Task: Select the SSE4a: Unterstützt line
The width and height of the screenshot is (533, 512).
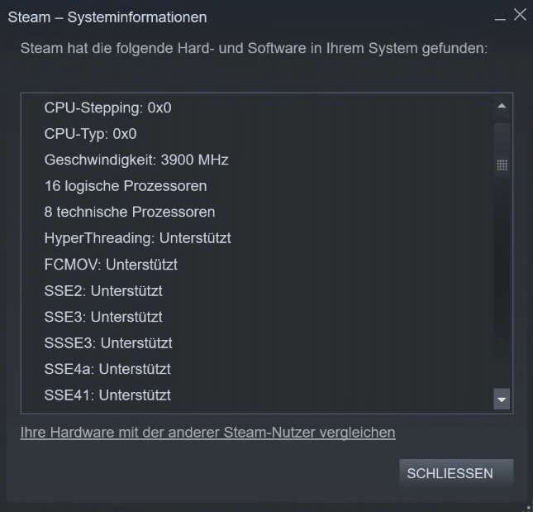Action: coord(107,369)
